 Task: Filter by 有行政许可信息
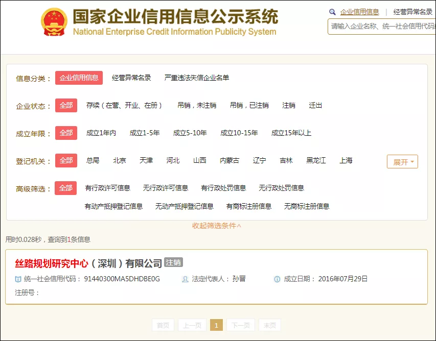pyautogui.click(x=108, y=188)
